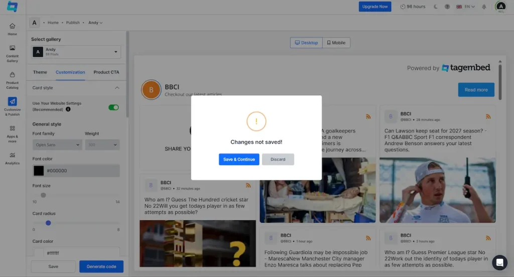
Task: Select the Customize & Publish sidebar icon
Action: tap(12, 106)
